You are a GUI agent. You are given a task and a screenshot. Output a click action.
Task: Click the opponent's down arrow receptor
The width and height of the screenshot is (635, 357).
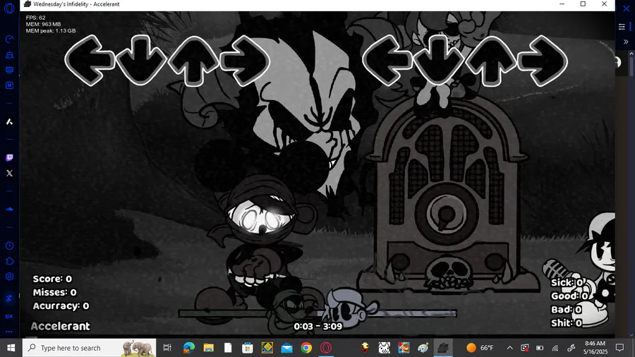point(141,61)
